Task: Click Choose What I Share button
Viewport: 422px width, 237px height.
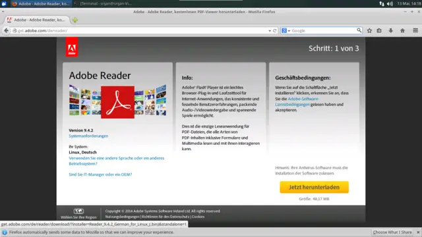Action: pos(392,232)
